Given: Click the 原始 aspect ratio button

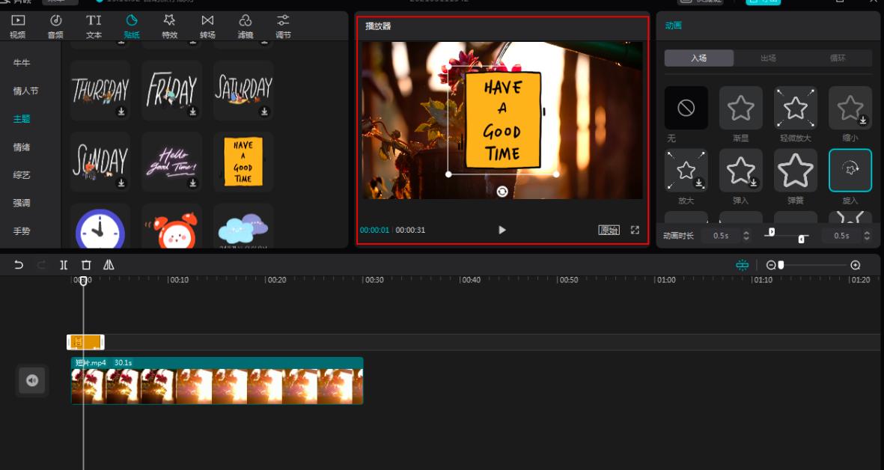Looking at the screenshot, I should point(609,230).
